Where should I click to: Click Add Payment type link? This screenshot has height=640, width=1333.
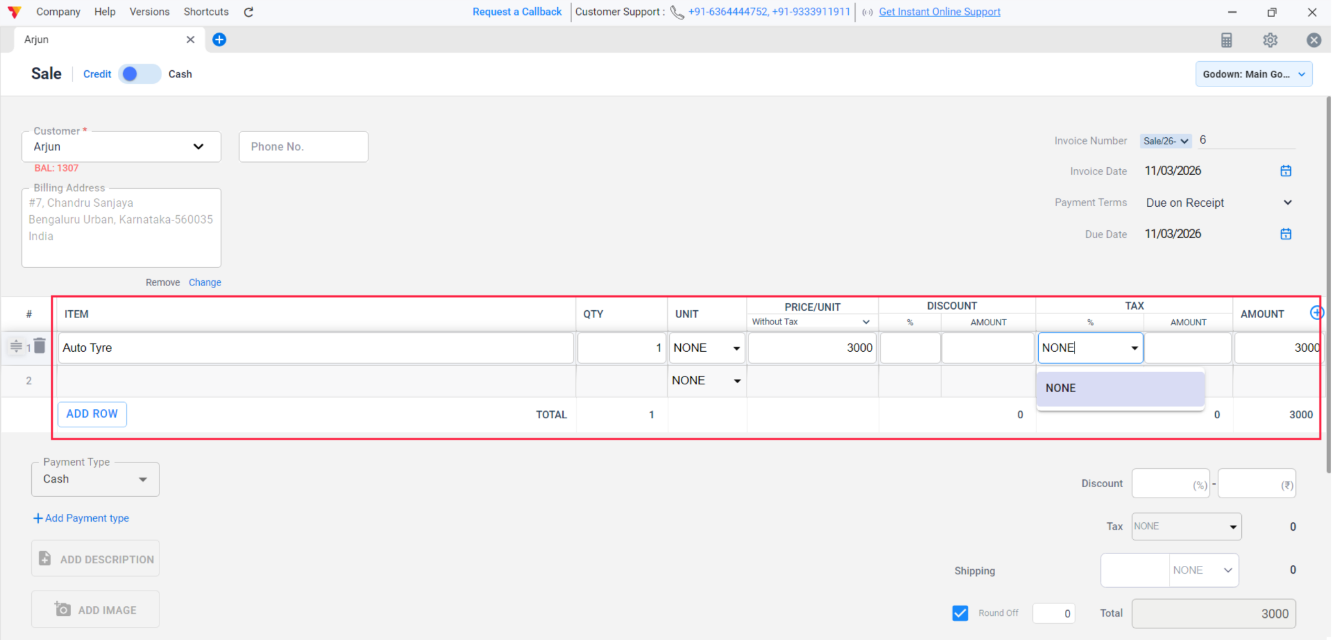[81, 518]
